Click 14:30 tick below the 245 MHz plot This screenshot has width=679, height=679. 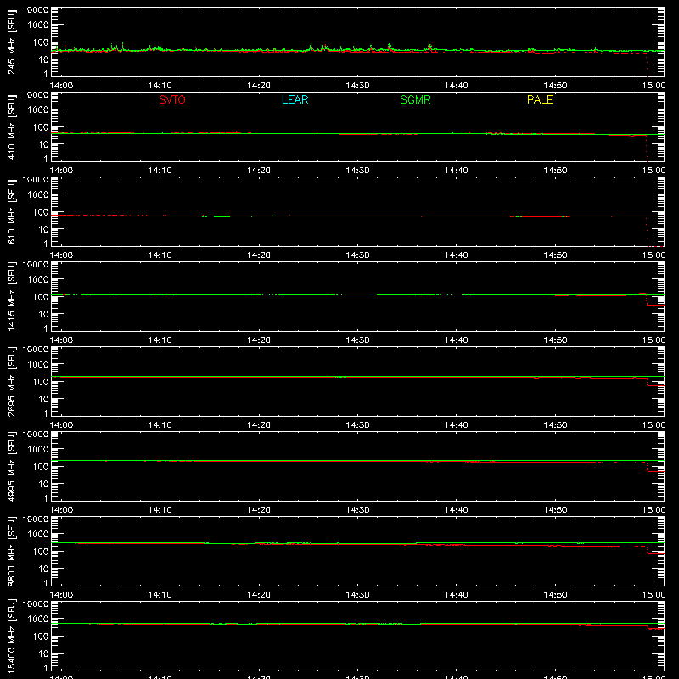pos(357,86)
